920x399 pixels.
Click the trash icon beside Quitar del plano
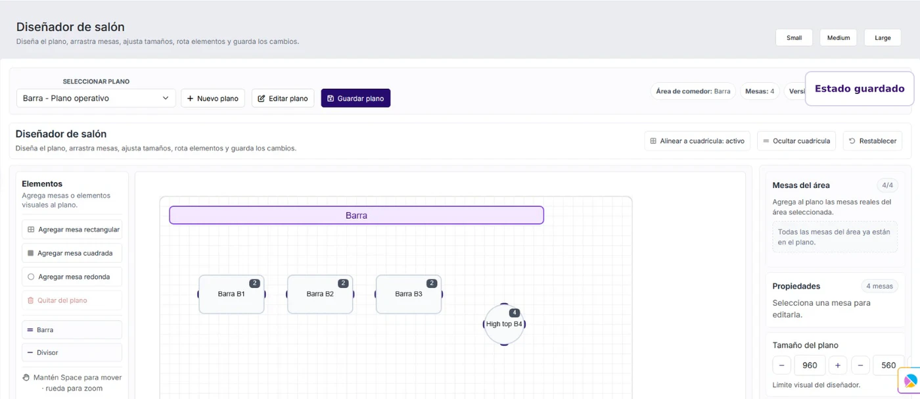(30, 300)
